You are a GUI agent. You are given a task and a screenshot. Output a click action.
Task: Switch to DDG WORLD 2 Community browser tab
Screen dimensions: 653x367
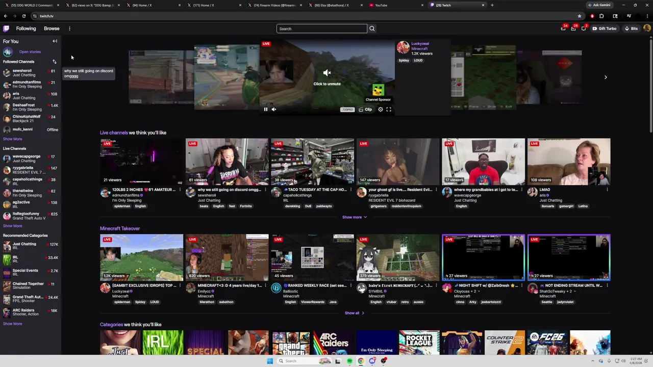(32, 5)
